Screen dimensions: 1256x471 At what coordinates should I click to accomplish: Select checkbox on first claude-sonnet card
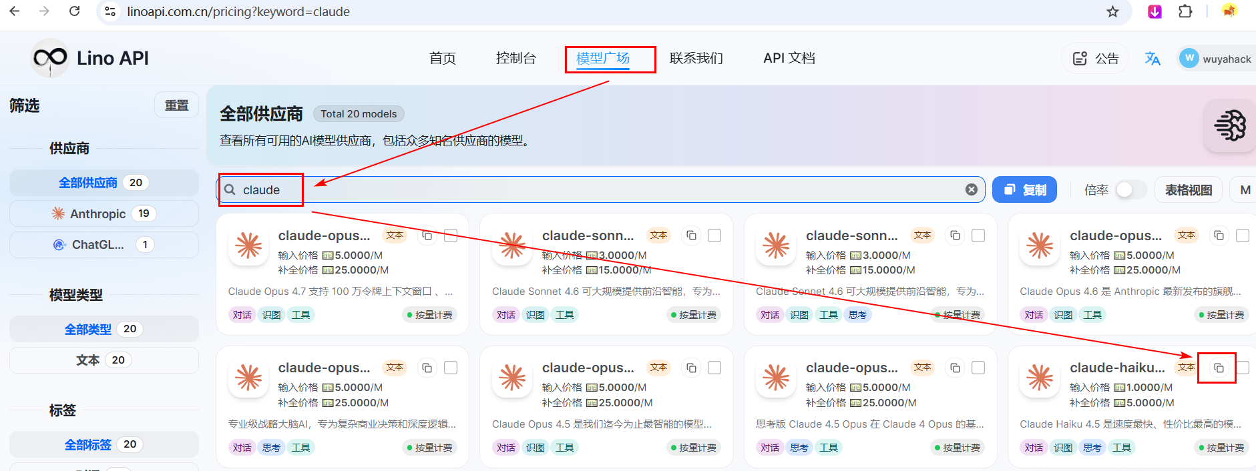[714, 235]
